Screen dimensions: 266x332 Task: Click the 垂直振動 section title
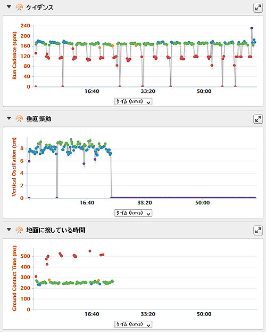(x=39, y=119)
